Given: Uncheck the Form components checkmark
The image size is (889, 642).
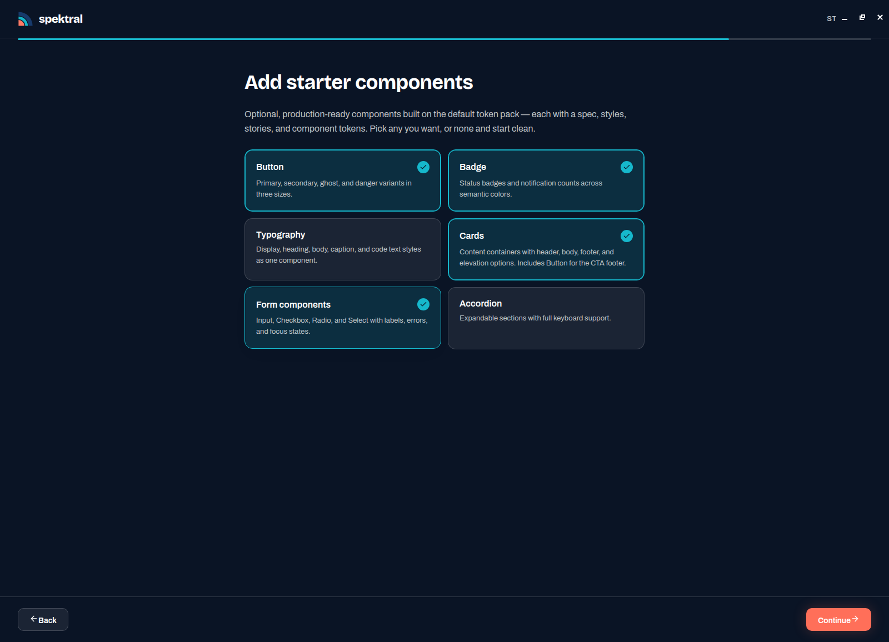Looking at the screenshot, I should coord(423,304).
